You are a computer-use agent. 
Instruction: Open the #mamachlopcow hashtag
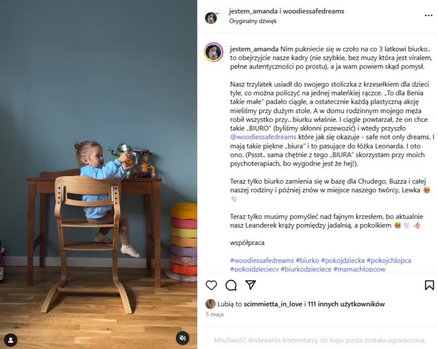coord(359,269)
